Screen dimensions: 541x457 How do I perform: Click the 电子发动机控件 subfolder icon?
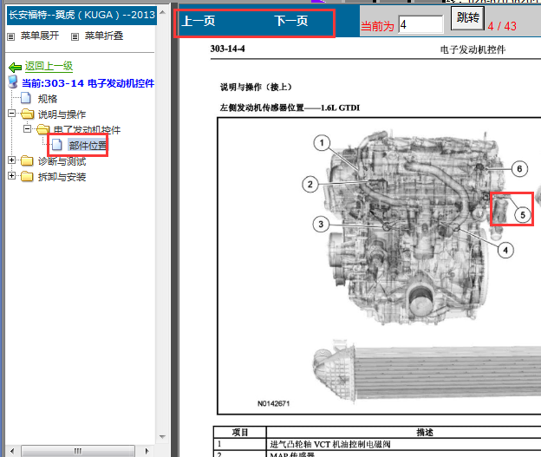click(x=42, y=129)
